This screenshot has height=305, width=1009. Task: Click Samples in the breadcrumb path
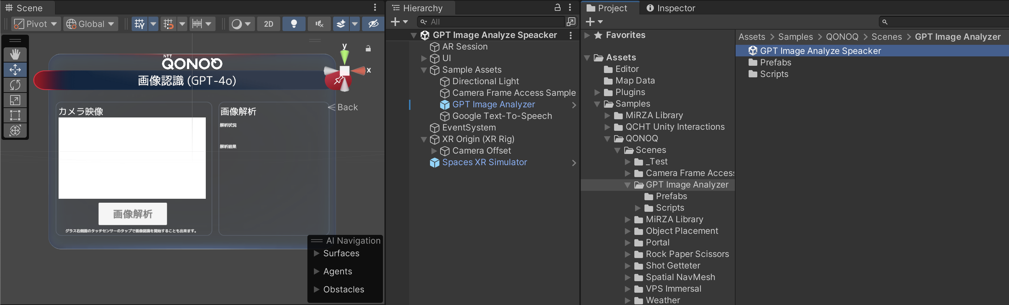(795, 37)
